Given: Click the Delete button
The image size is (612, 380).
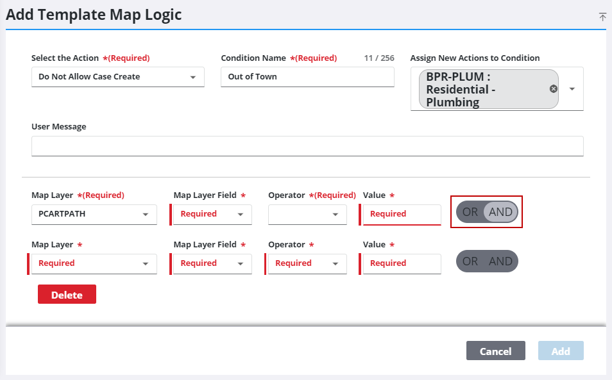Looking at the screenshot, I should (x=67, y=294).
